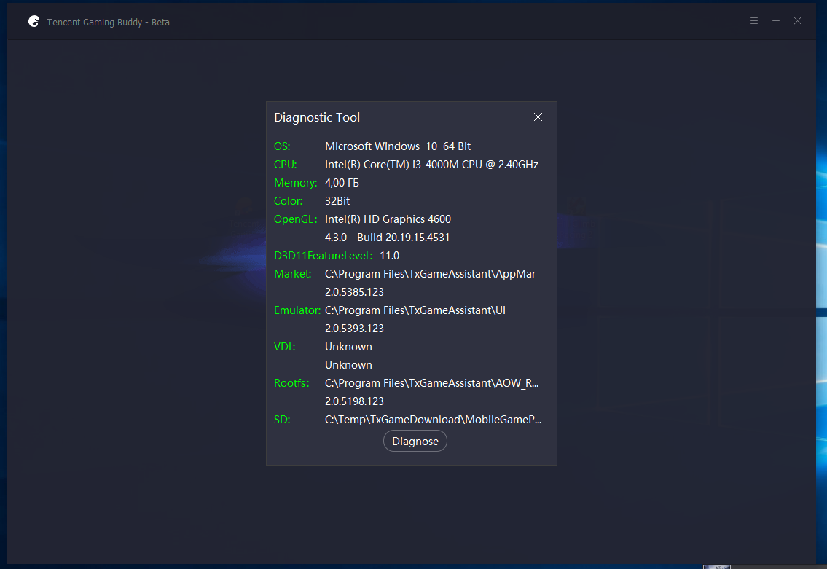Click the green 'Emulator:' label
This screenshot has height=569, width=827.
pyautogui.click(x=297, y=310)
